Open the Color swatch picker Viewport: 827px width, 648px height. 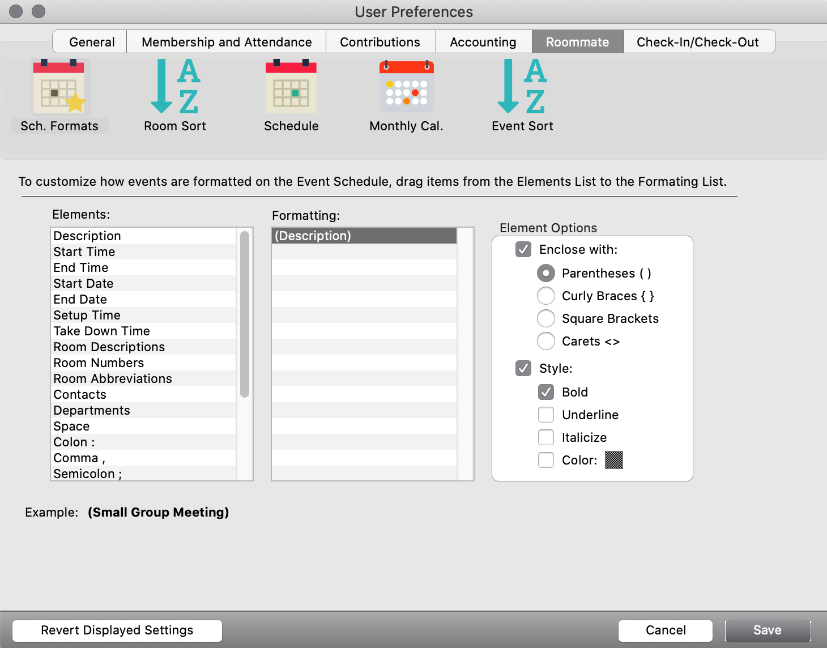click(x=613, y=460)
